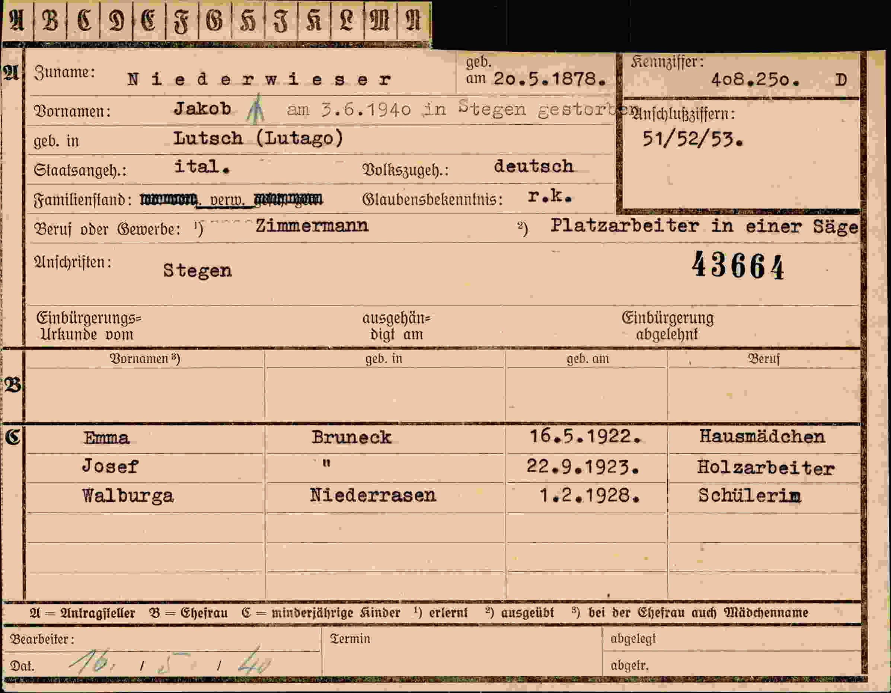
Task: Click Emma's birthplace Bruneck
Action: pyautogui.click(x=351, y=438)
